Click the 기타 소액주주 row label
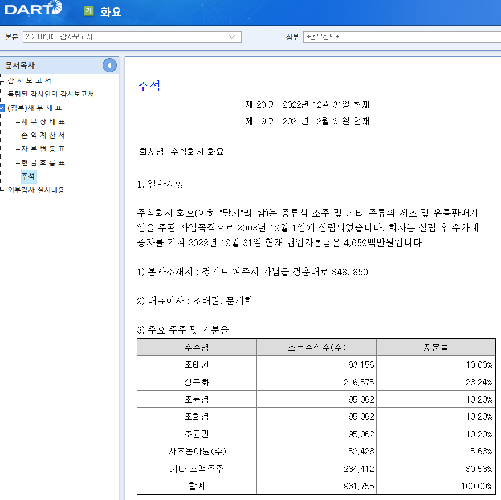 point(197,469)
